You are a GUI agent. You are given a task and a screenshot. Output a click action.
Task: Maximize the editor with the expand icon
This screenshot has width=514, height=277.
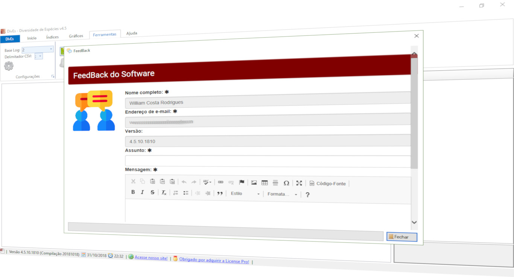tap(299, 183)
